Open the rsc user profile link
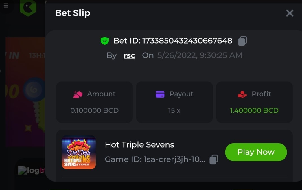 [129, 55]
